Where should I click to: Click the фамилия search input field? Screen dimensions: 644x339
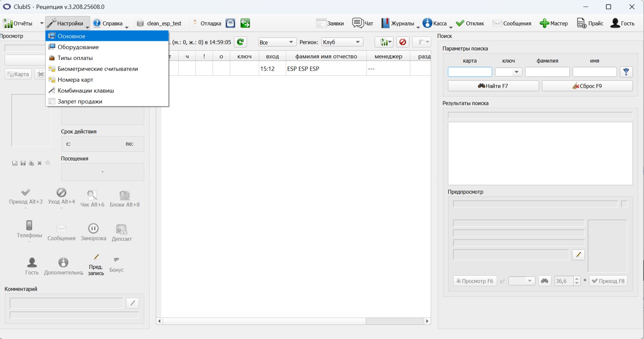click(x=547, y=72)
